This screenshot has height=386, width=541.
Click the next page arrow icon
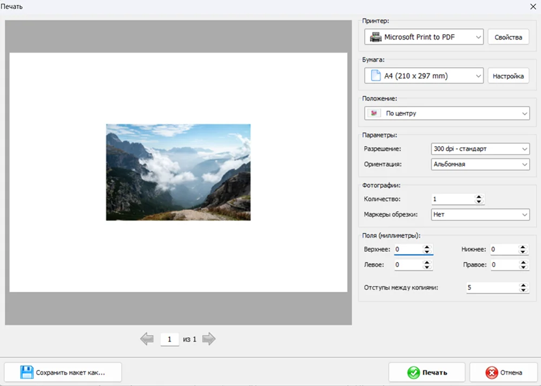(209, 339)
